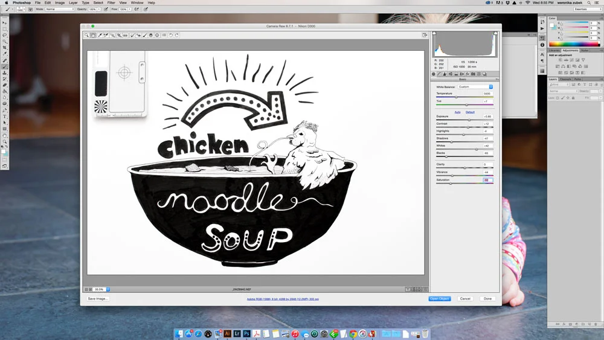Click the Cancel button in Camera Raw
The width and height of the screenshot is (604, 340).
(x=465, y=299)
